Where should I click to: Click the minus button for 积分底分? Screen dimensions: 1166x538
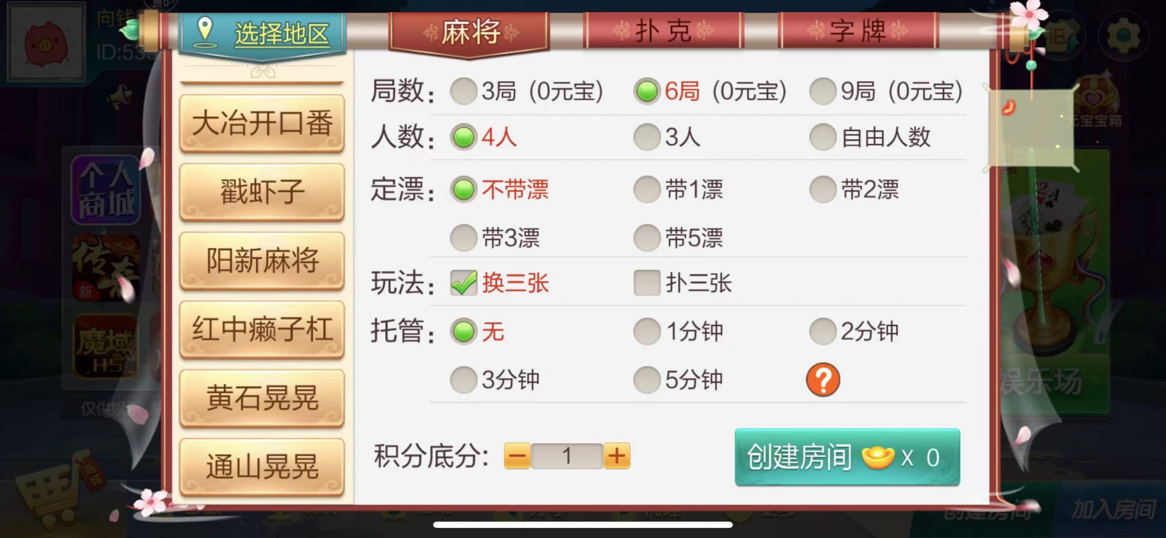[x=517, y=456]
